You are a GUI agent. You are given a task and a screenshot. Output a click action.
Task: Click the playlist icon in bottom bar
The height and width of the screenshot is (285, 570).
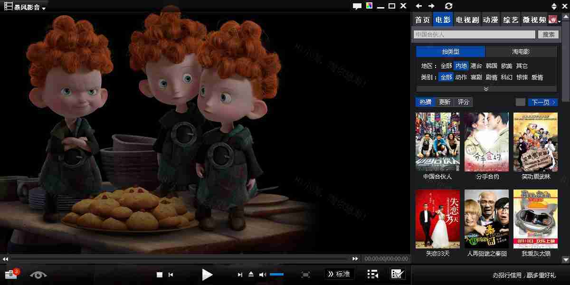373,274
